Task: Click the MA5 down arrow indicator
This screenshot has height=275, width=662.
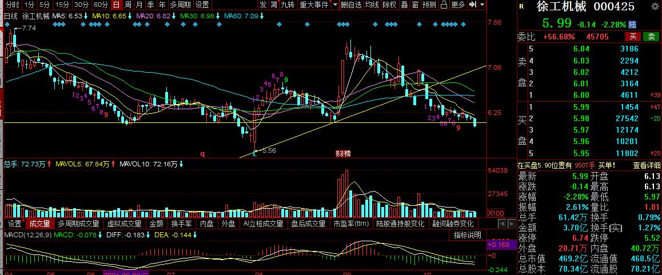Action: click(86, 16)
